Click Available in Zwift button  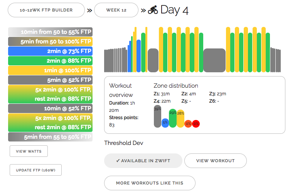tap(143, 161)
